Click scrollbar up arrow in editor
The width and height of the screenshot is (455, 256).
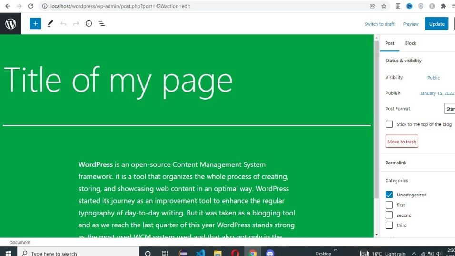376,38
